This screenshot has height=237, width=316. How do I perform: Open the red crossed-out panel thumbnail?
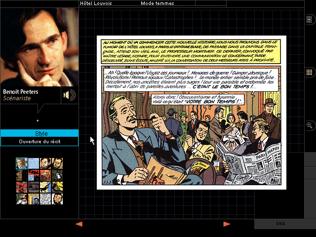22,187
